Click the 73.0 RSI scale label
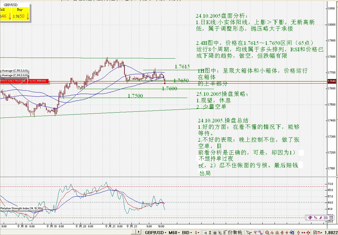 coord(330,184)
